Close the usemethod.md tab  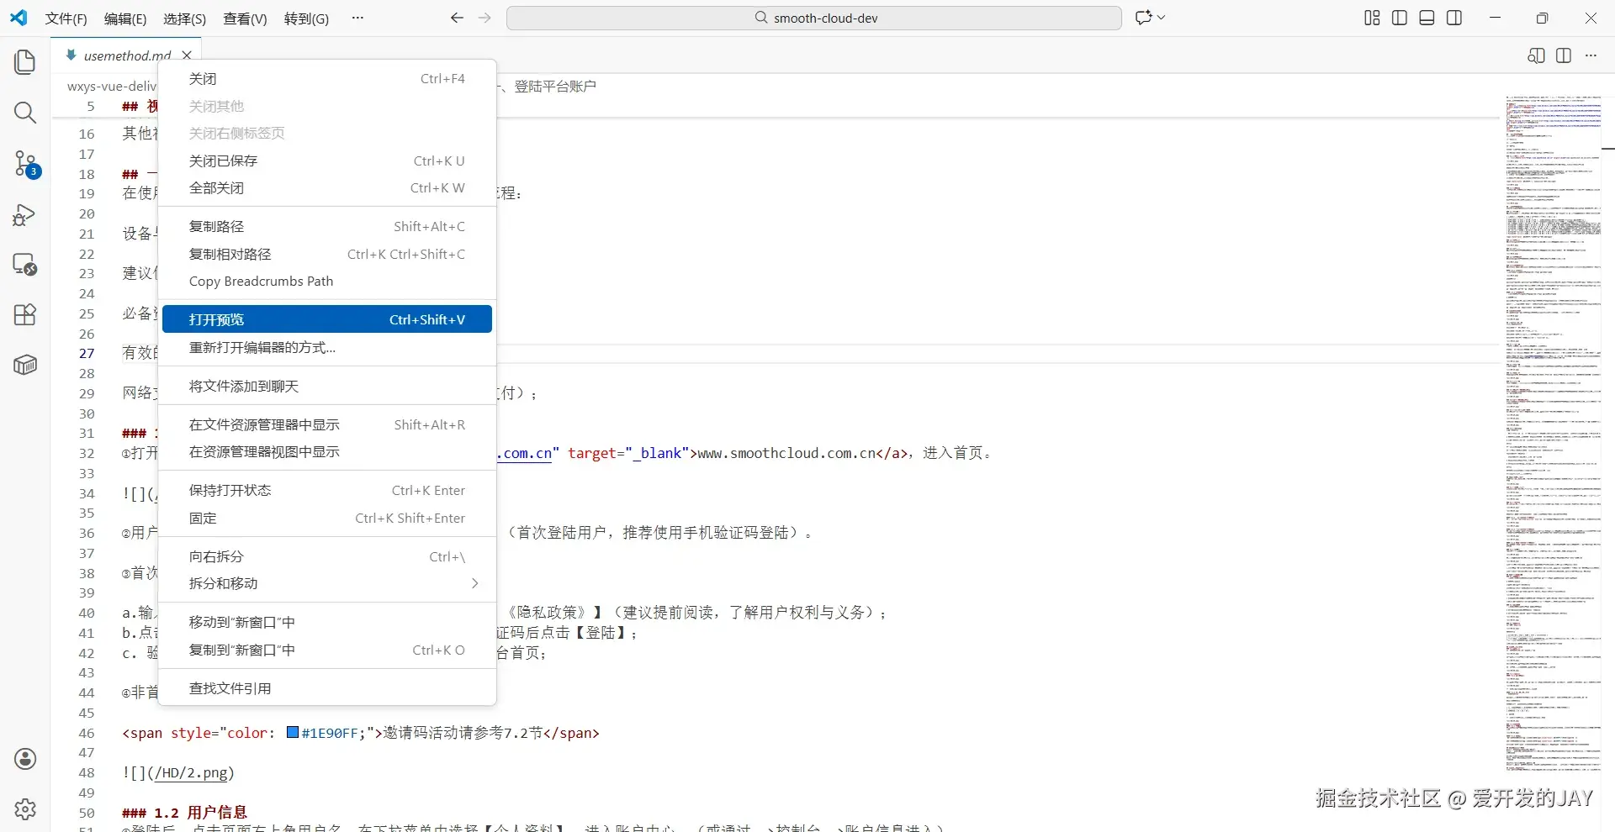click(187, 55)
